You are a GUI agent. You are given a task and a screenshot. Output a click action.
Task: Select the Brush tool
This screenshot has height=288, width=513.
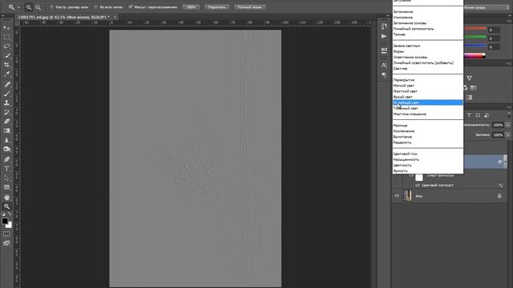tap(6, 94)
